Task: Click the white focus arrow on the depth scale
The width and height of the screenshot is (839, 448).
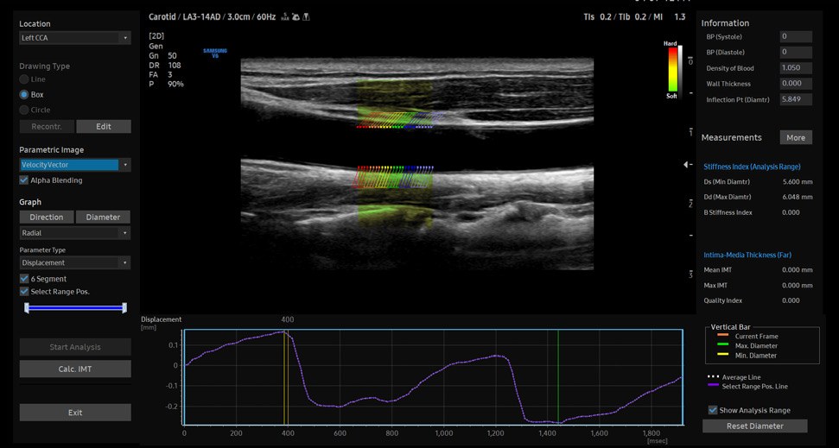Action: 687,165
